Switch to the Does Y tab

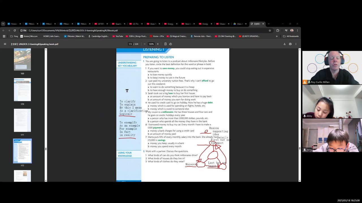[153, 24]
